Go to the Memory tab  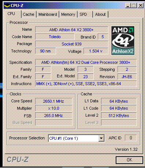(68, 14)
